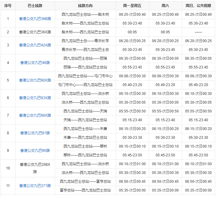Open the 香港公交九巴69X路 link
The height and width of the screenshot is (197, 216).
coord(35,115)
